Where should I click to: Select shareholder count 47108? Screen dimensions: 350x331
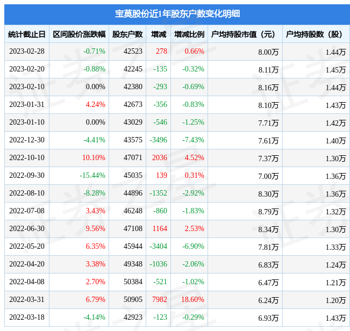[133, 228]
